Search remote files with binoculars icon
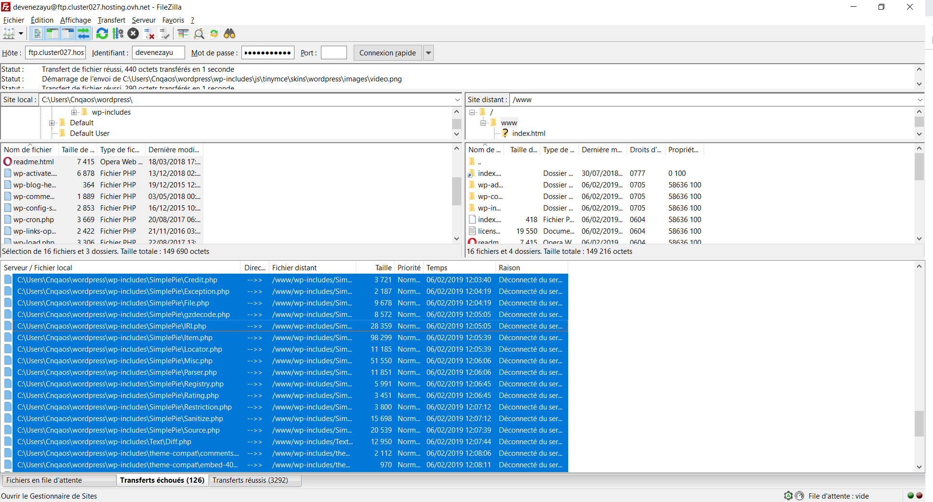 click(x=229, y=34)
